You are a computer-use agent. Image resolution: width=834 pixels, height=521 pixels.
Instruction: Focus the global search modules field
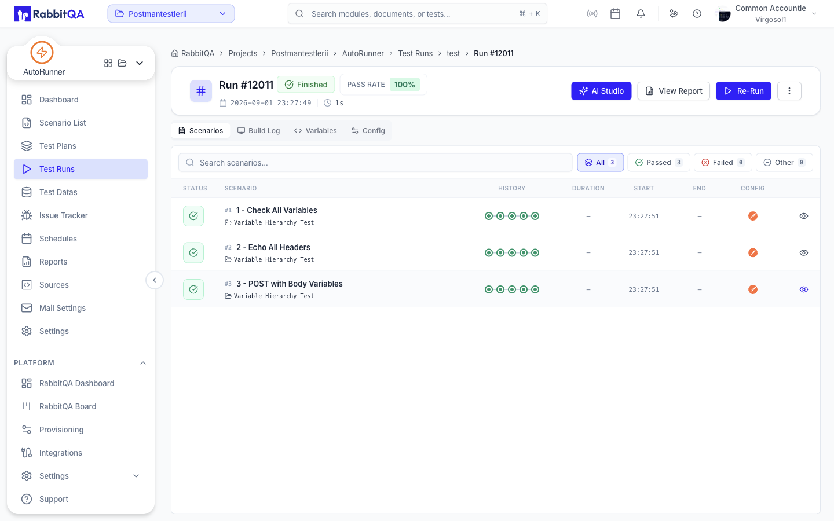(x=418, y=14)
